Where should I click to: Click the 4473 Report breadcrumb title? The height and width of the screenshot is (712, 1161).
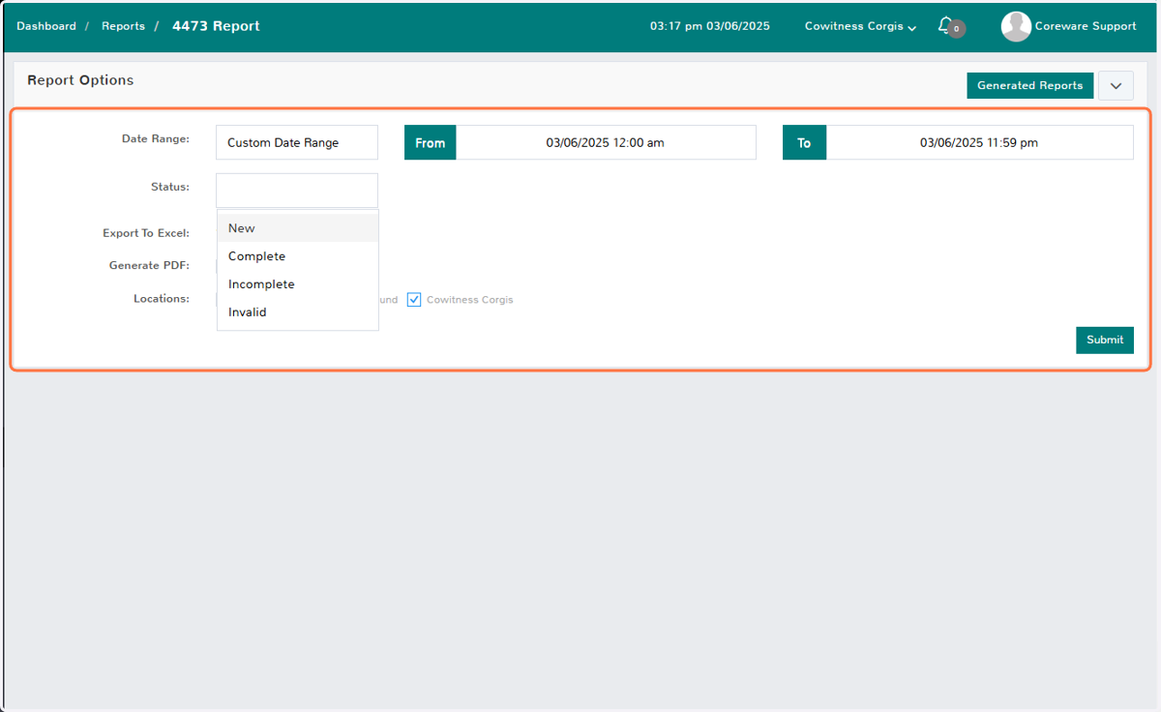pos(216,26)
